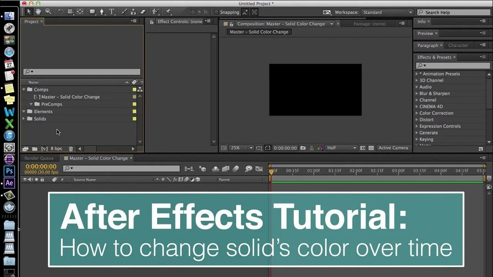Select Master – Solid Color Change in Project panel
The height and width of the screenshot is (277, 493).
(x=70, y=97)
